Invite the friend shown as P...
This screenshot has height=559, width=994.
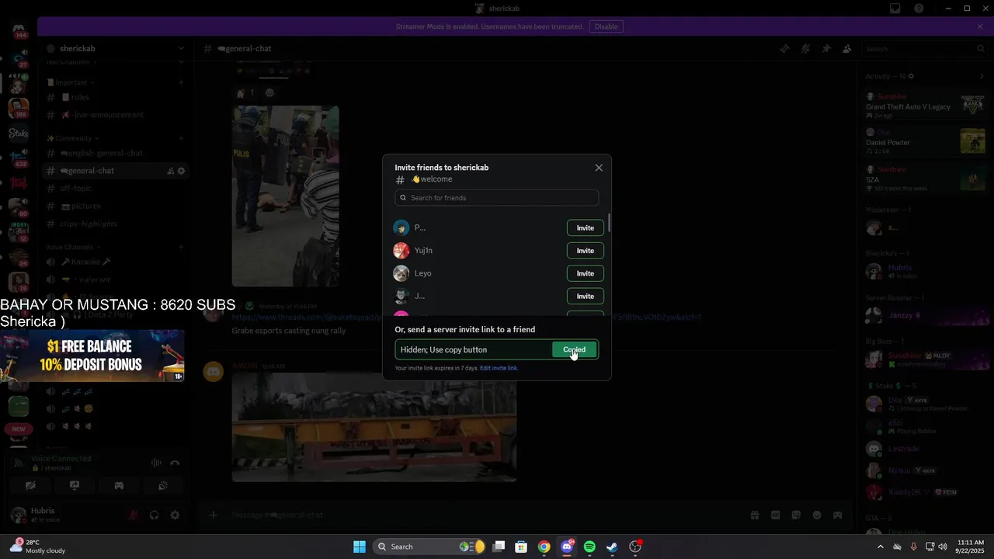(x=585, y=228)
